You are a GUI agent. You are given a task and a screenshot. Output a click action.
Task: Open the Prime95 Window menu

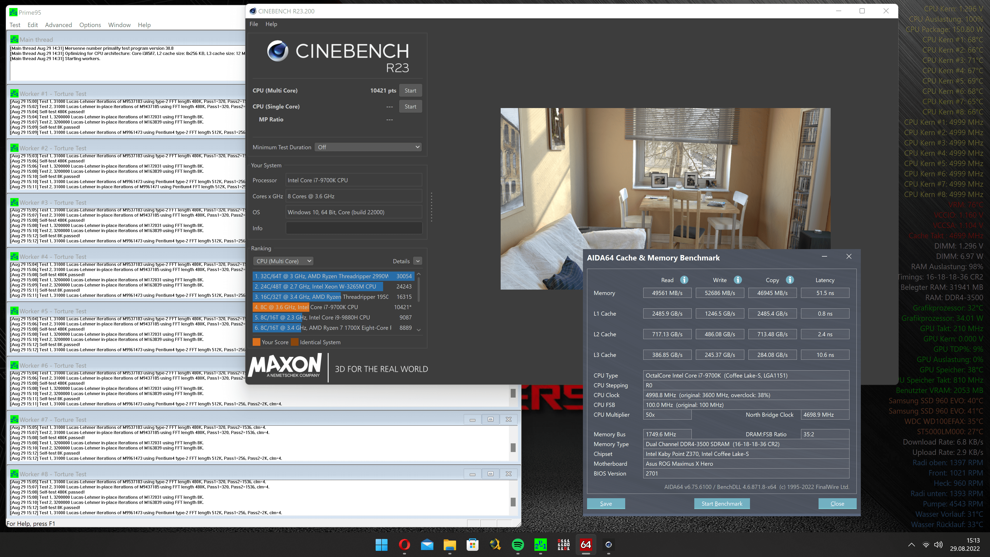119,24
